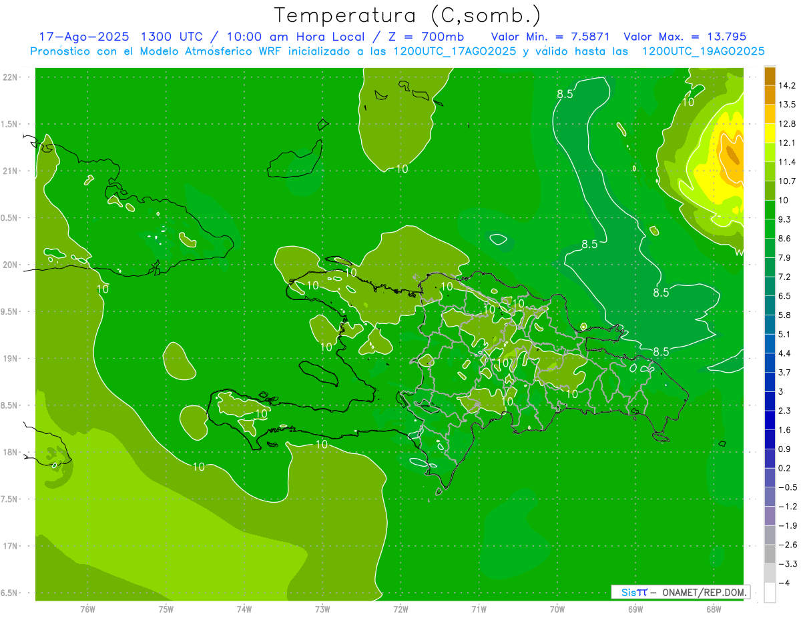Click the colorbar value "13.5"
The image size is (801, 618).
(788, 105)
